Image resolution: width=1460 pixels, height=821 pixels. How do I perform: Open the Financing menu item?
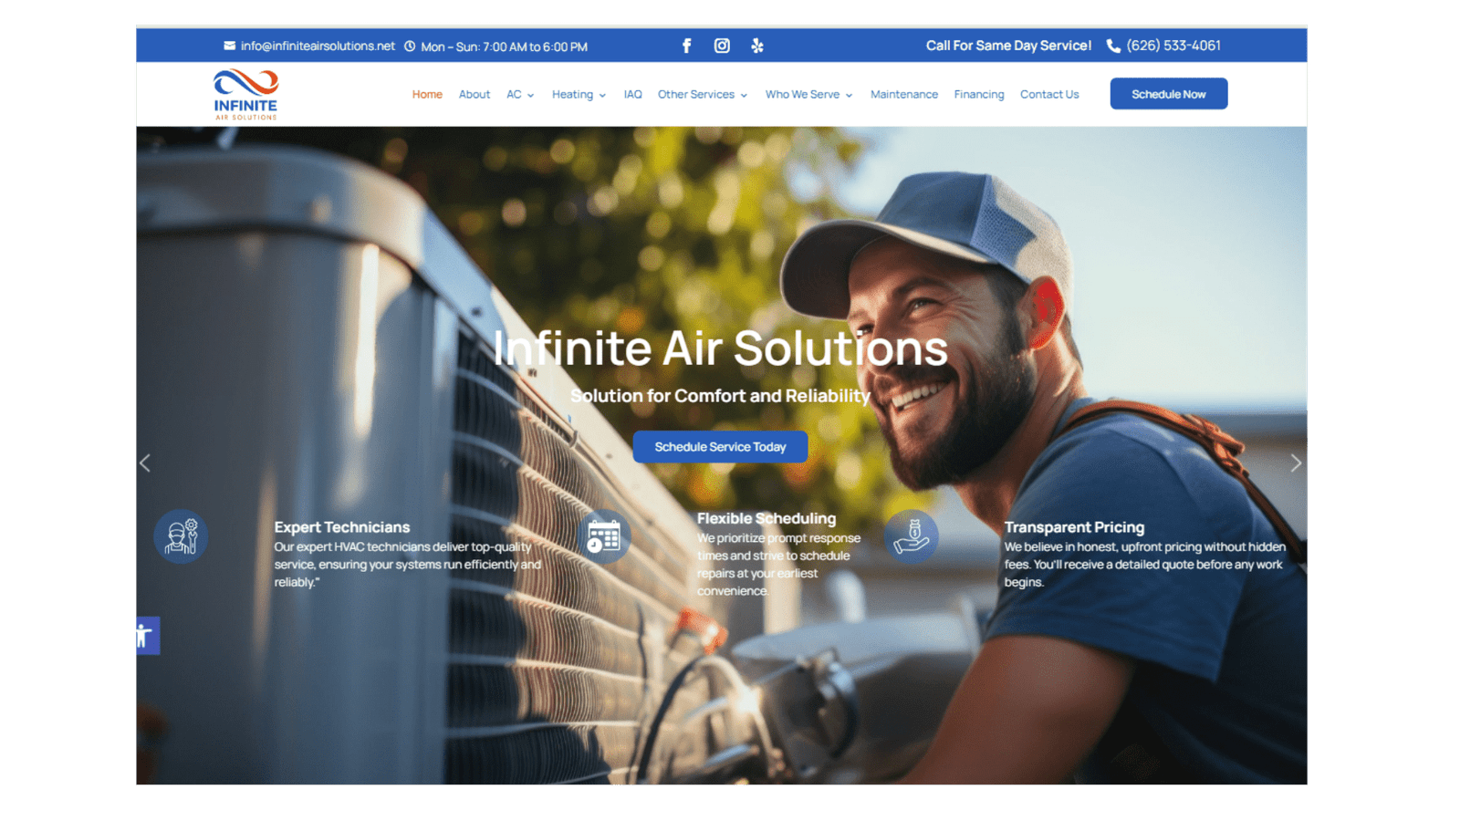coord(979,95)
